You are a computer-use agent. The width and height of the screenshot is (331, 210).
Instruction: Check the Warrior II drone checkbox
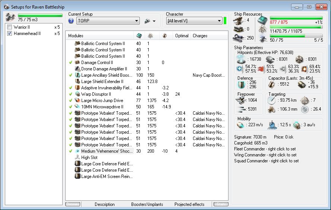pyautogui.click(x=9, y=27)
